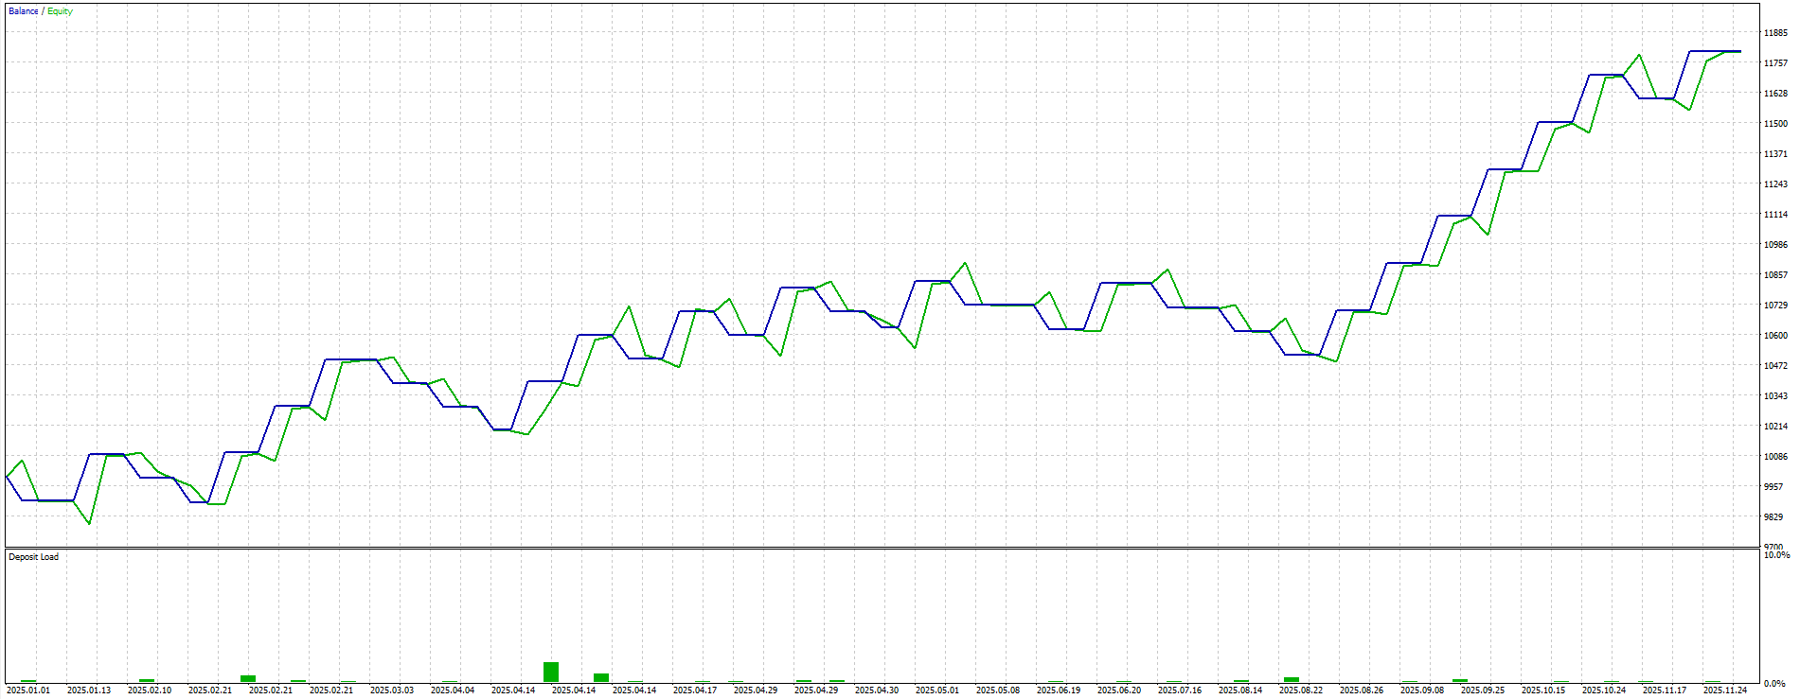The width and height of the screenshot is (1800, 699).
Task: Click the 2025.03.03 time axis label
Action: pos(392,690)
